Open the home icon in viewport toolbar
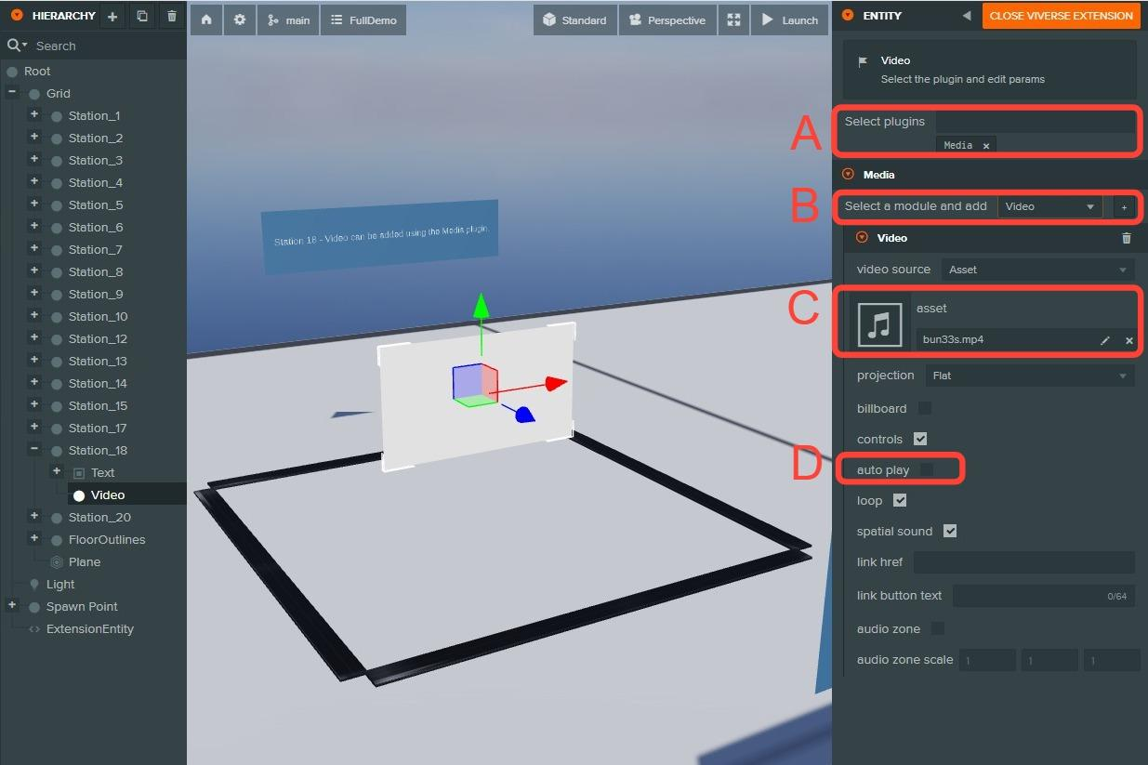 click(205, 20)
